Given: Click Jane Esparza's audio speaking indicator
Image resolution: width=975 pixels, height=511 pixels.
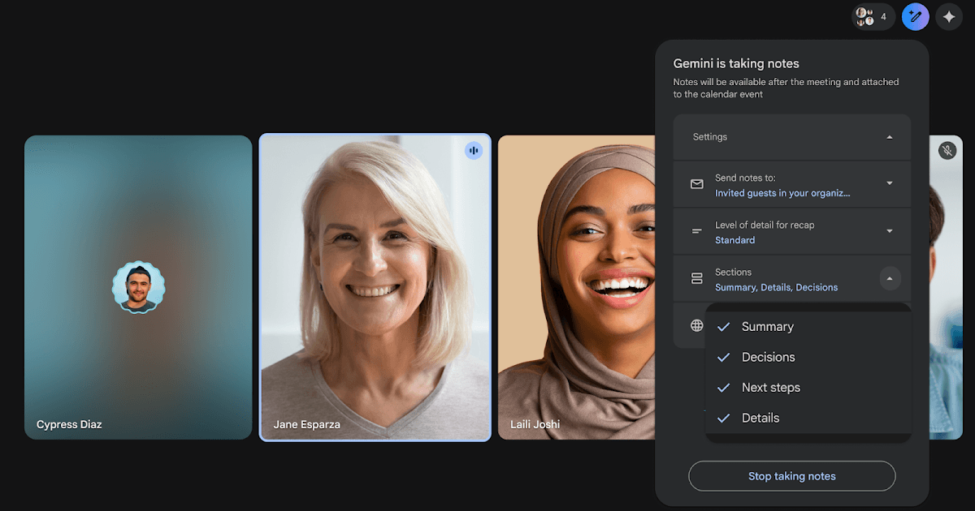Looking at the screenshot, I should (474, 151).
